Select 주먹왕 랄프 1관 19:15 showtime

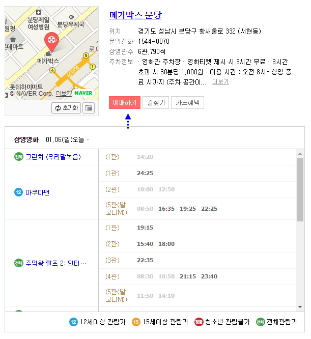[145, 228]
